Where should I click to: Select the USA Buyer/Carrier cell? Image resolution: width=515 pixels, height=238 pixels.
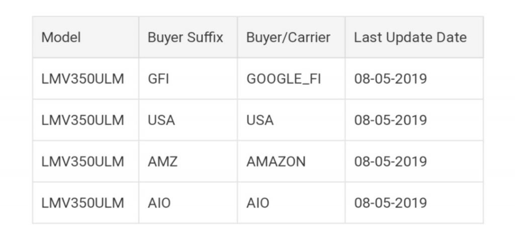[260, 121]
